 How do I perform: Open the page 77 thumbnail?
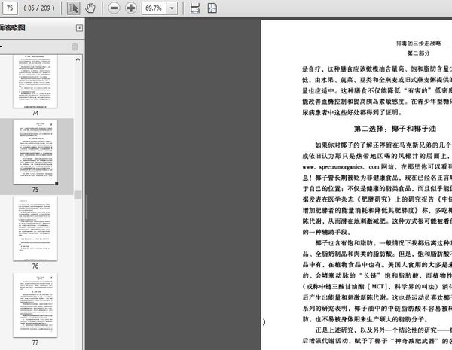(x=35, y=306)
